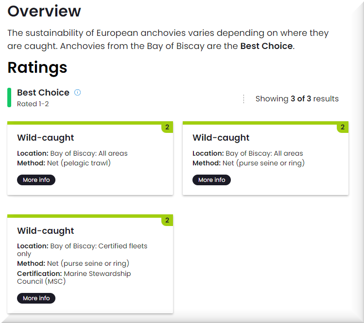Click the Rated 1-2 subtitle

33,104
